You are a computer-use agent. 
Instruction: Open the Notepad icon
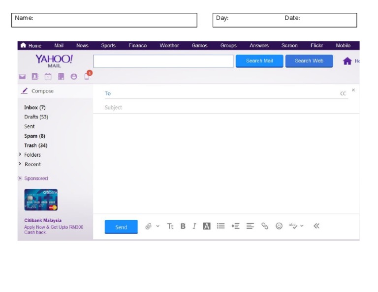click(61, 77)
